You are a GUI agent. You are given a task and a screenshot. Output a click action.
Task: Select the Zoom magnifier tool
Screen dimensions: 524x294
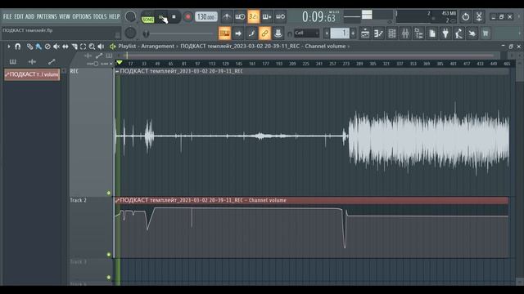click(x=92, y=47)
